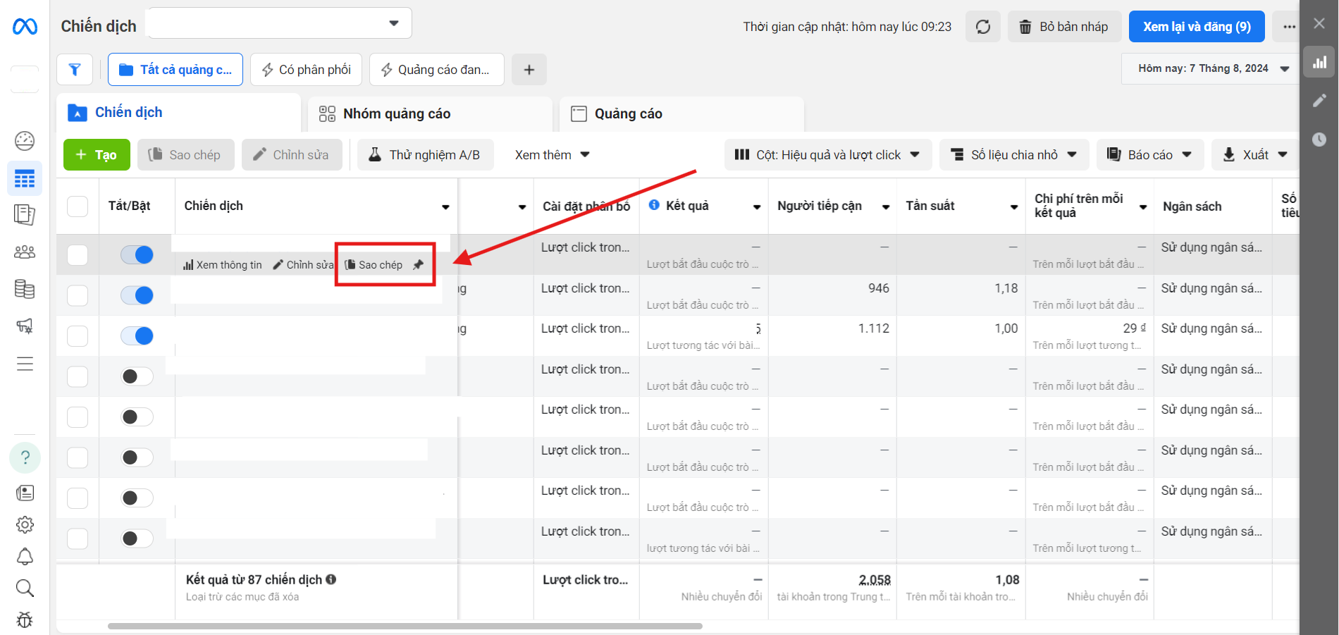Click Sao chép in the first campaign row
This screenshot has width=1339, height=635.
pyautogui.click(x=374, y=265)
